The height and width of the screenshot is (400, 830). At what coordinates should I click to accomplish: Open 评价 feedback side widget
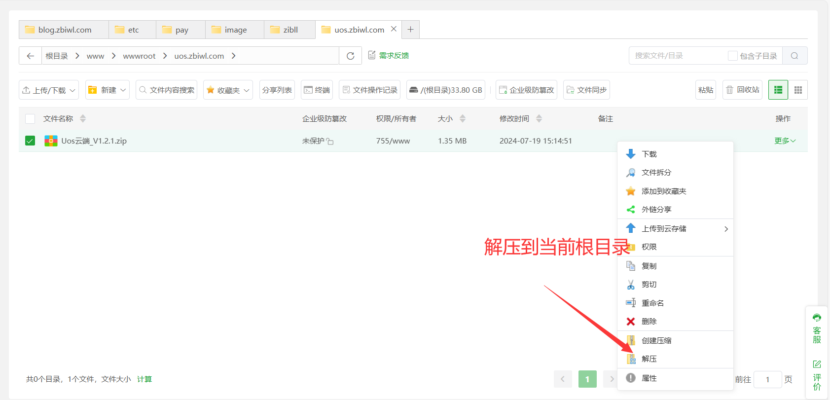pos(817,375)
